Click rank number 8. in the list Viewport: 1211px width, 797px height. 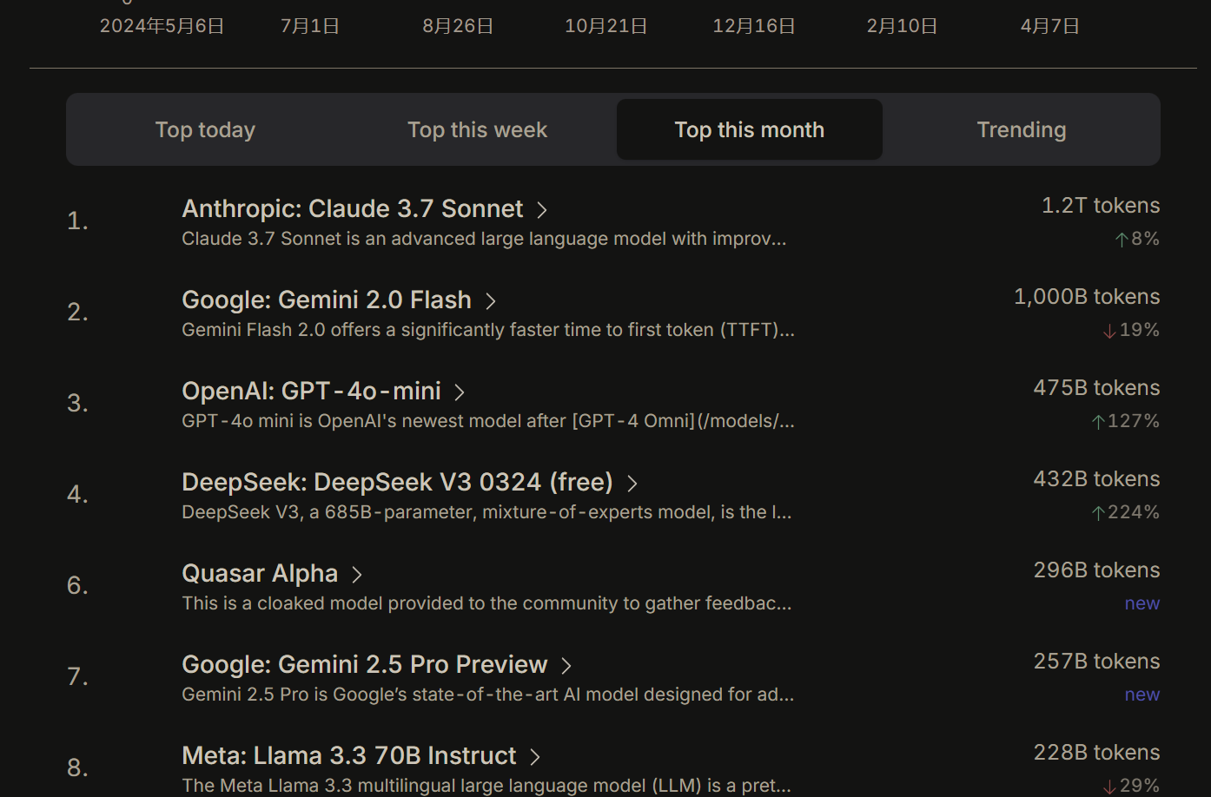point(77,768)
